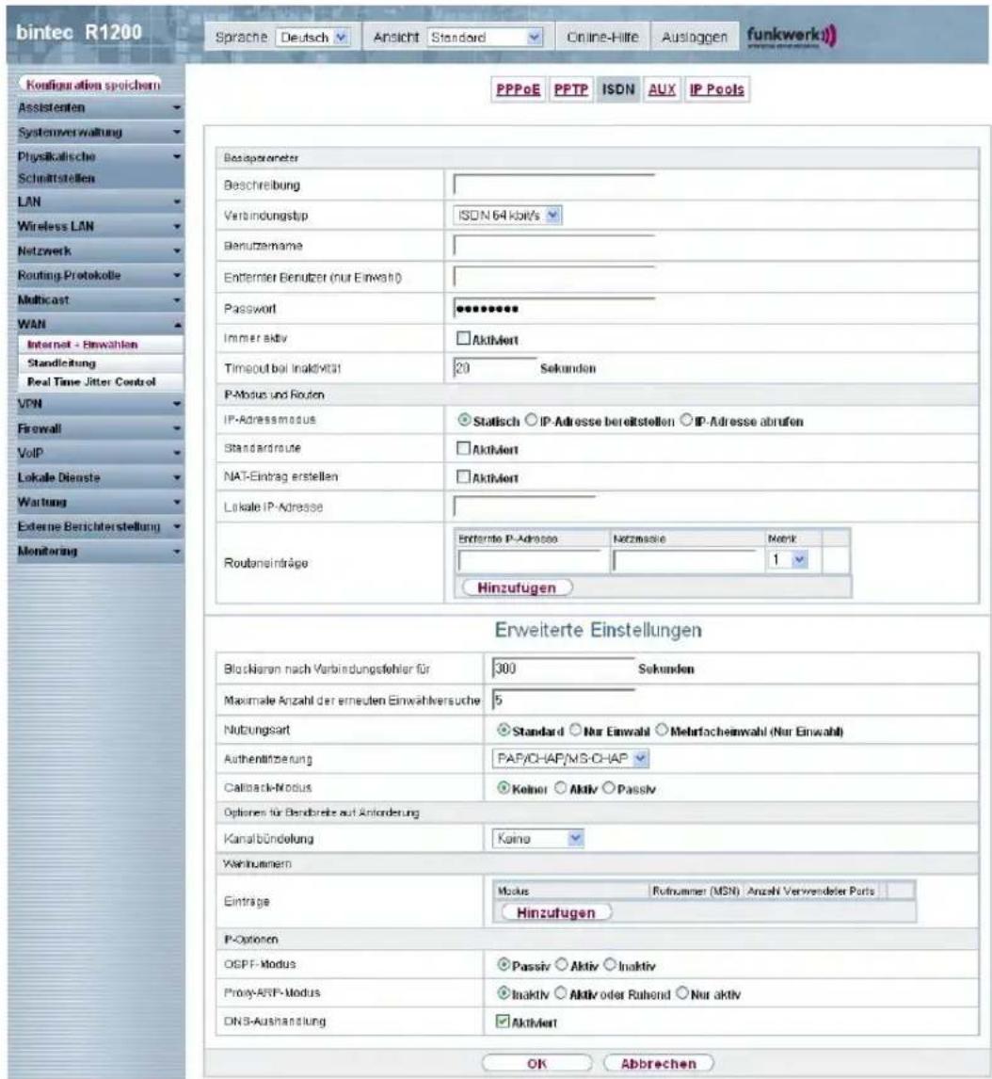Image resolution: width=992 pixels, height=1079 pixels.
Task: Set OSPF-Modus to Aktiv
Action: tap(561, 965)
